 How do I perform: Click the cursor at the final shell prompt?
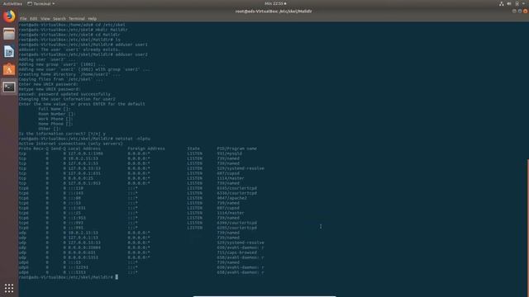pos(117,277)
